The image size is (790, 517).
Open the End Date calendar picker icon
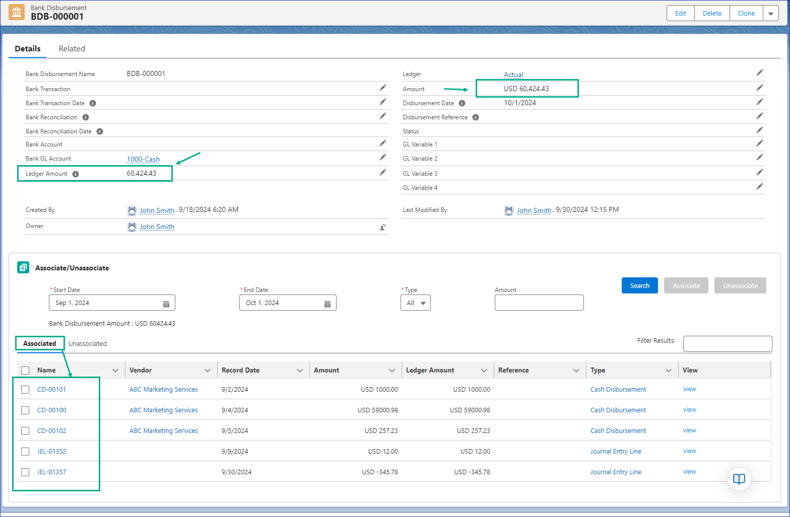[327, 304]
